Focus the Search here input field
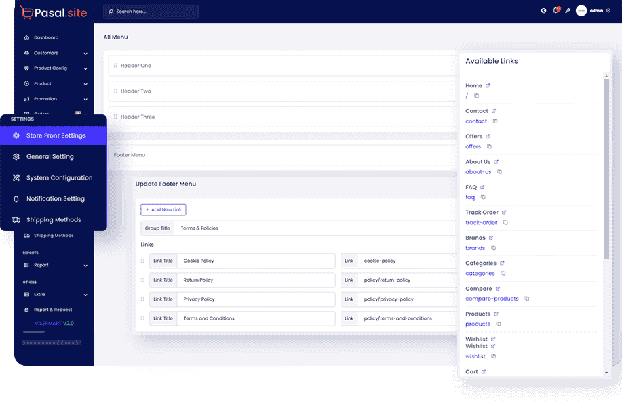The width and height of the screenshot is (622, 401). click(155, 12)
